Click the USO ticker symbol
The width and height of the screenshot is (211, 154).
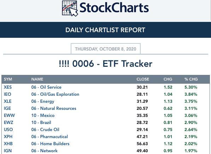tap(8, 130)
